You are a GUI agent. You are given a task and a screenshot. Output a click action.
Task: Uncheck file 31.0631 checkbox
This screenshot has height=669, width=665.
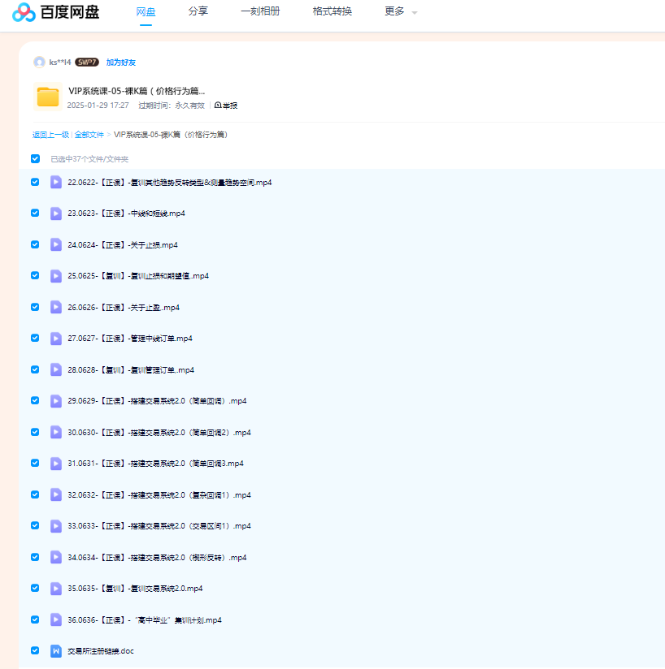35,463
